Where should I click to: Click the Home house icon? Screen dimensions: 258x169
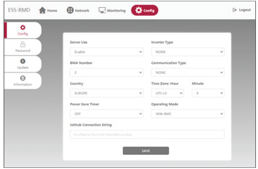pos(42,10)
